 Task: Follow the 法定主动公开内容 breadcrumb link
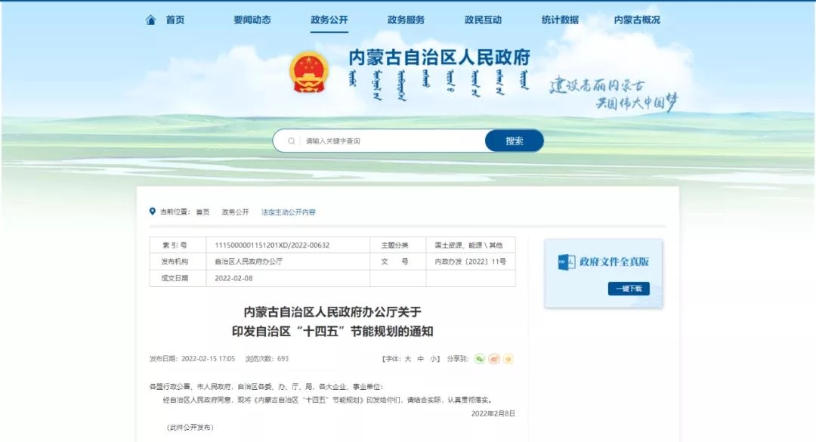click(289, 212)
